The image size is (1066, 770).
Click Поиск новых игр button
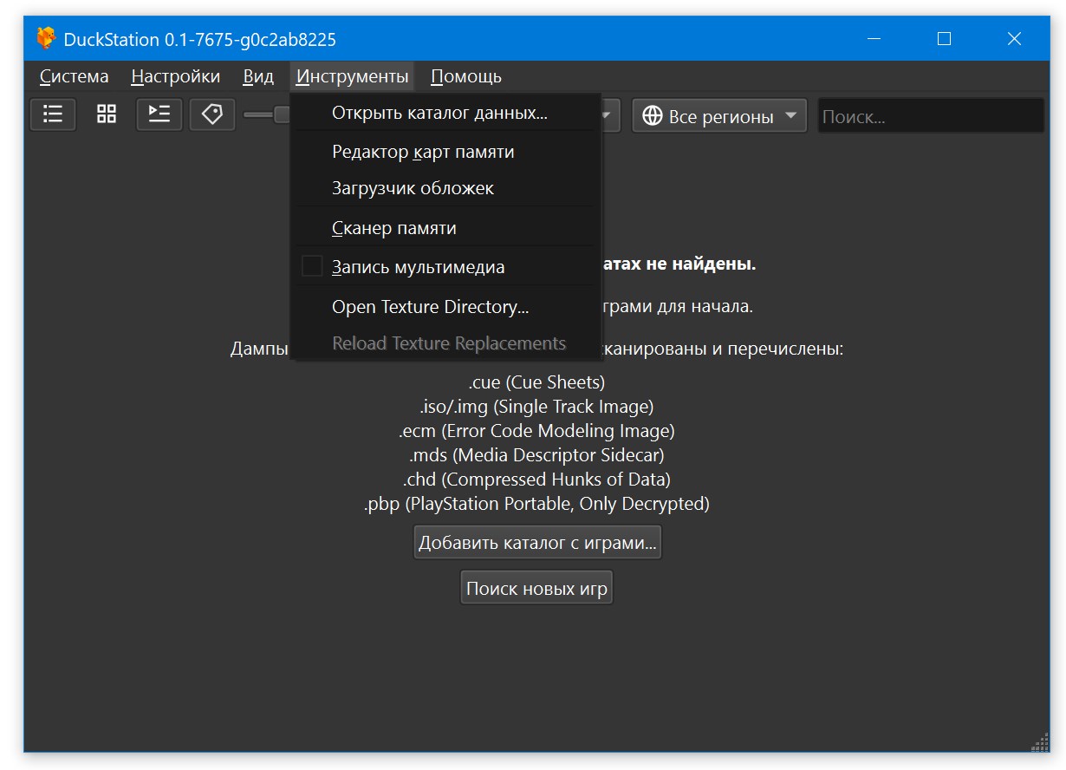(537, 589)
